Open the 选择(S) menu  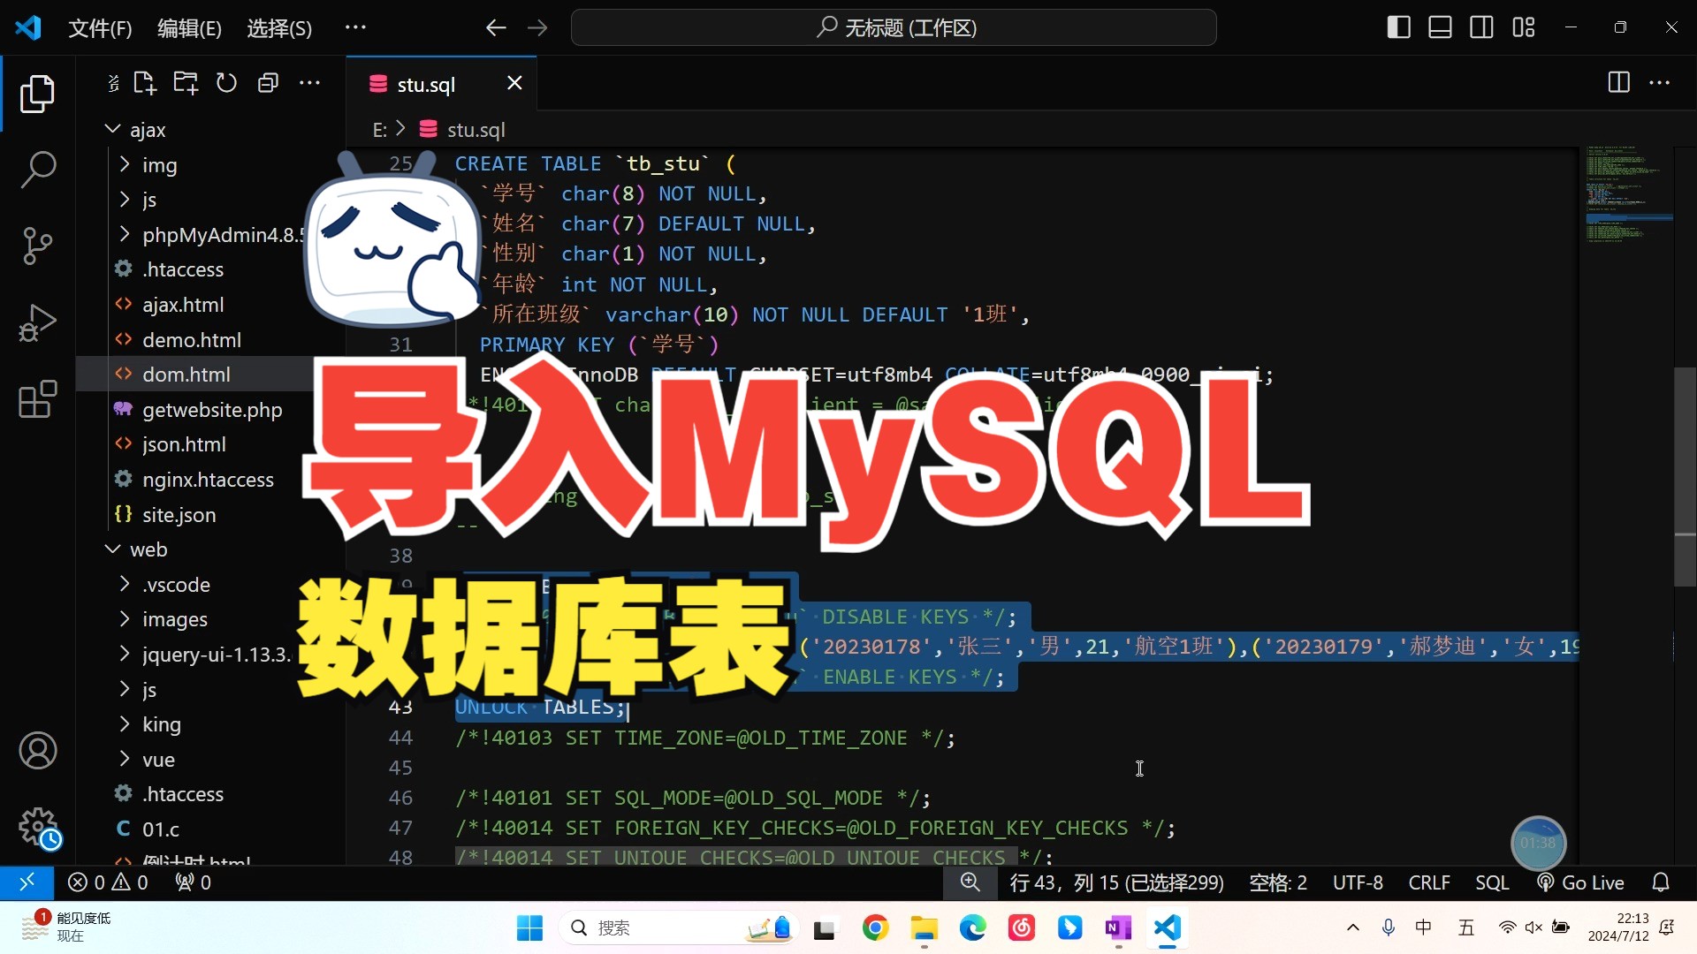[278, 28]
